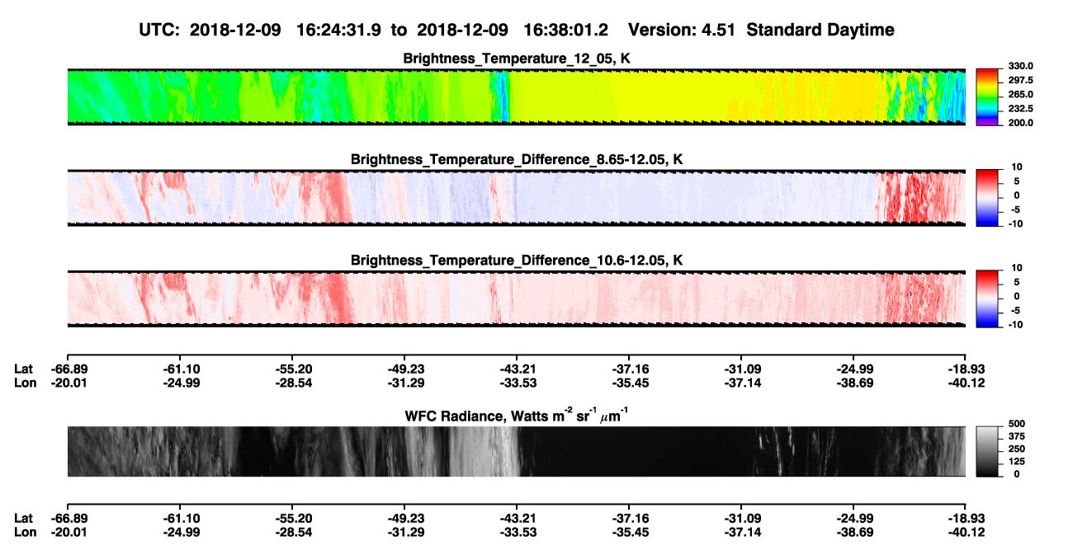The image size is (1073, 550).
Task: Click the 297.5 tick on the temperature color bar
Action: click(x=1019, y=81)
